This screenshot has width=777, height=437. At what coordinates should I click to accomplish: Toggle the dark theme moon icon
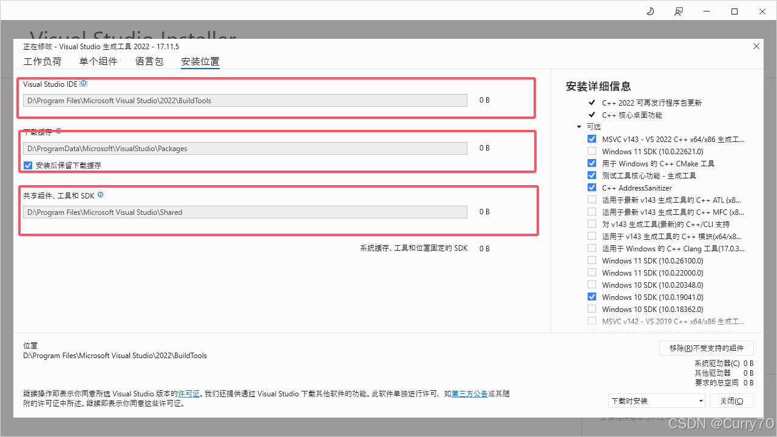650,12
